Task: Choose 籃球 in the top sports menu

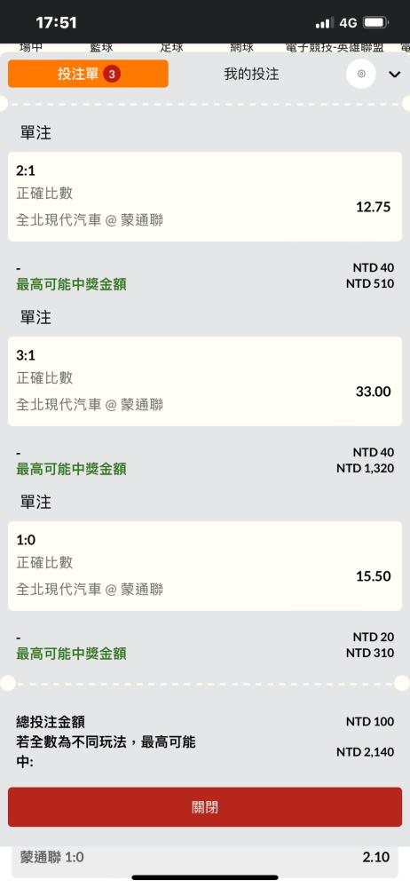Action: point(101,48)
